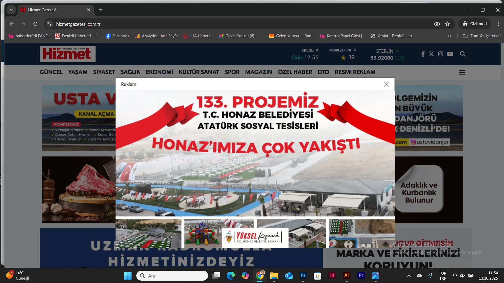The height and width of the screenshot is (283, 504).
Task: Open the Facebook icon in site header
Action: pos(423,54)
